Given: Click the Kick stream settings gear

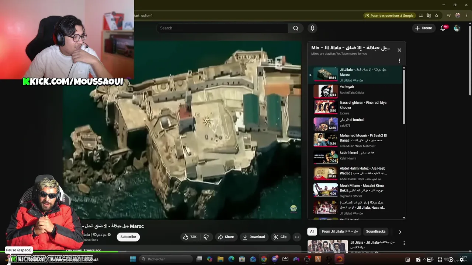Looking at the screenshot, I should tap(462, 260).
